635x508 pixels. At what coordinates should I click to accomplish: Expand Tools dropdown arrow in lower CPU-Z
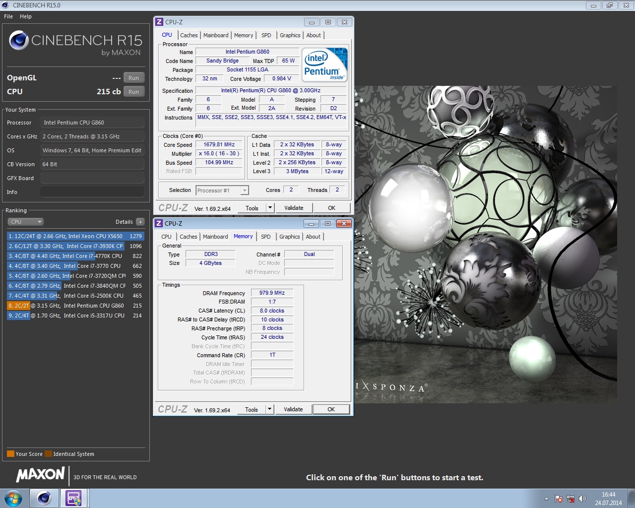click(269, 410)
